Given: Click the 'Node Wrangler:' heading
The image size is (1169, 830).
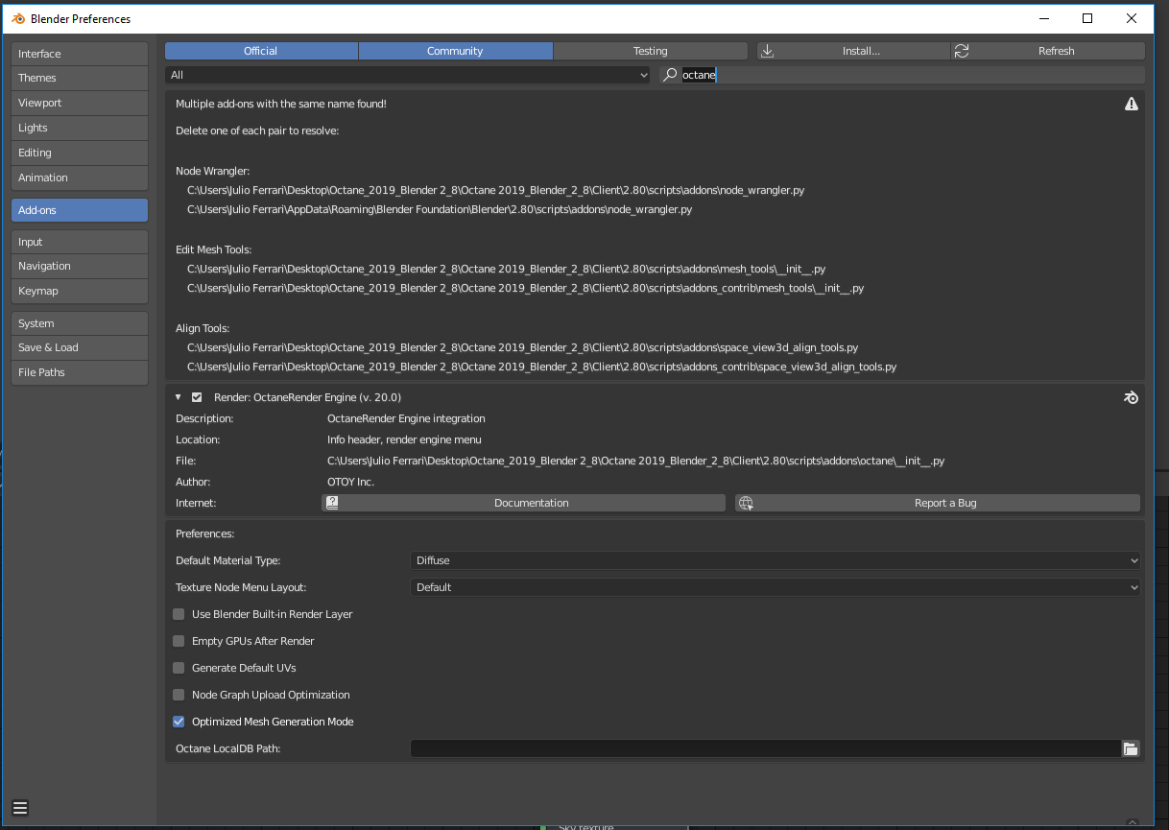Looking at the screenshot, I should [x=212, y=171].
